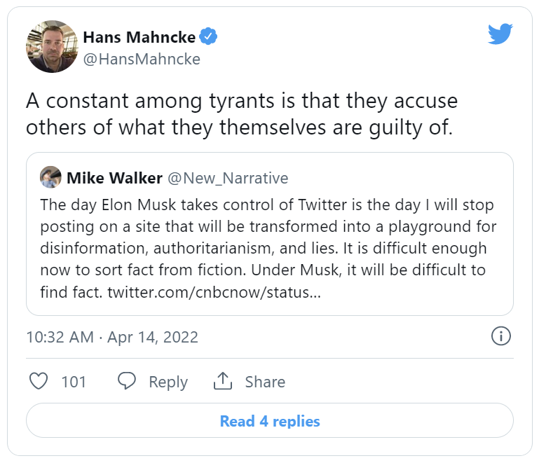
Task: Click the @New_Narrative handle
Action: click(227, 178)
